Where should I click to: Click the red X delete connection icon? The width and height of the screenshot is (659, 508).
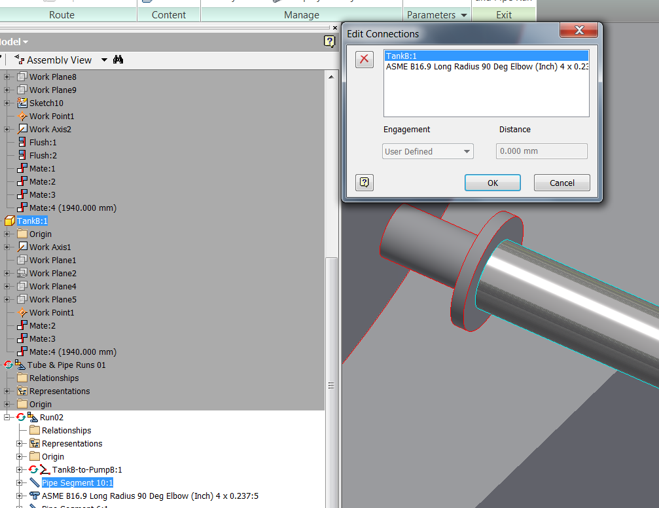(364, 60)
